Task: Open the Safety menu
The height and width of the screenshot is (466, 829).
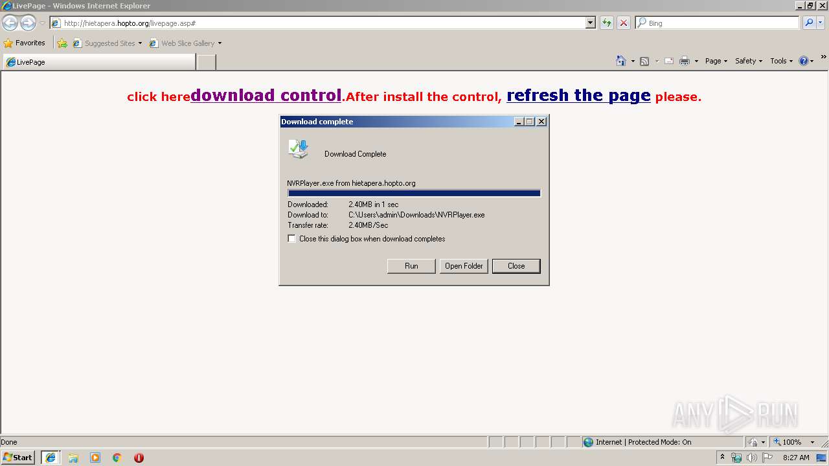Action: tap(749, 61)
